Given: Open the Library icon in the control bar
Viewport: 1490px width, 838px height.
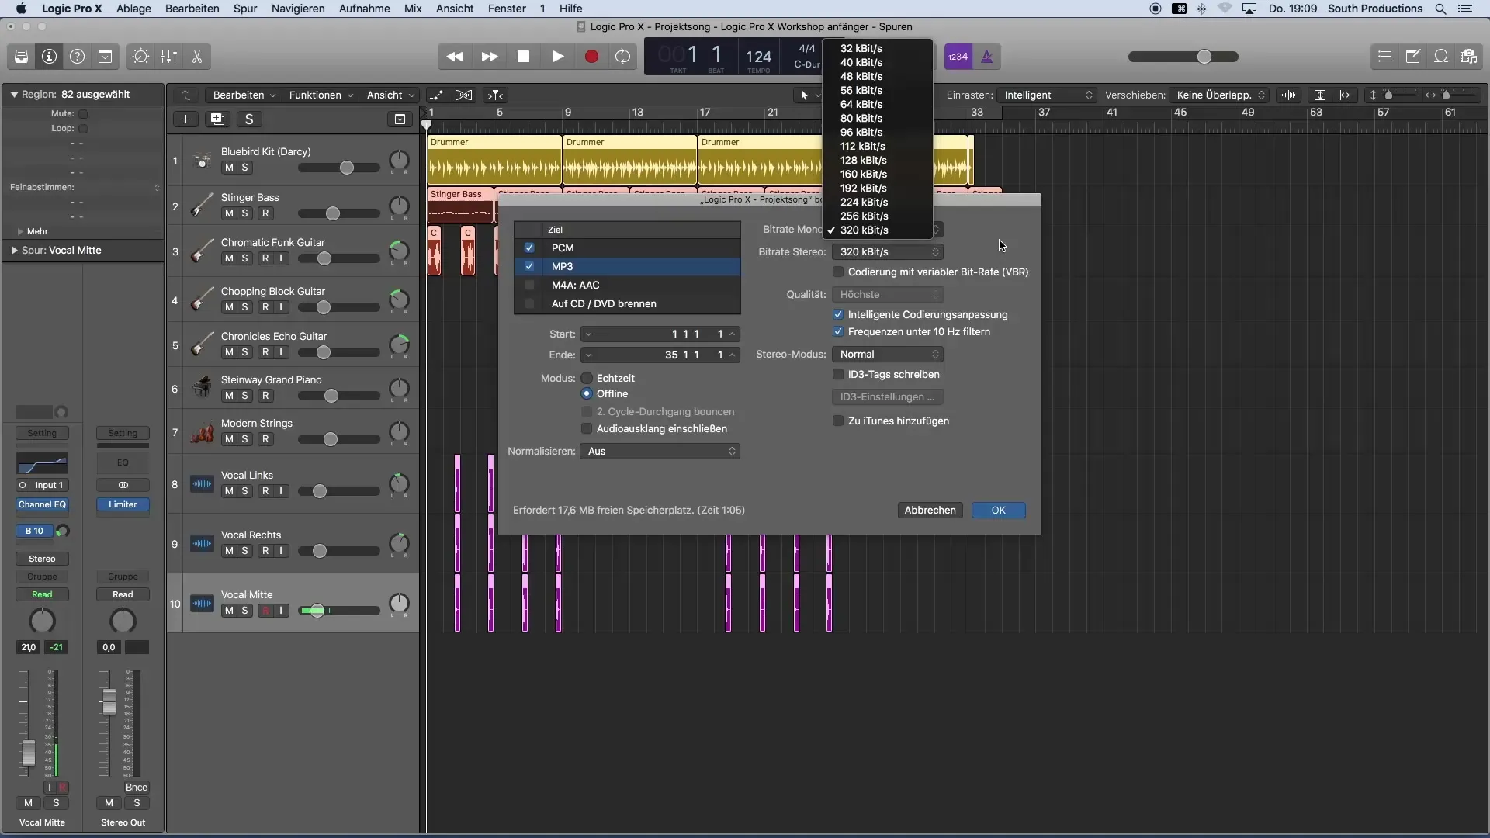Looking at the screenshot, I should coord(21,57).
